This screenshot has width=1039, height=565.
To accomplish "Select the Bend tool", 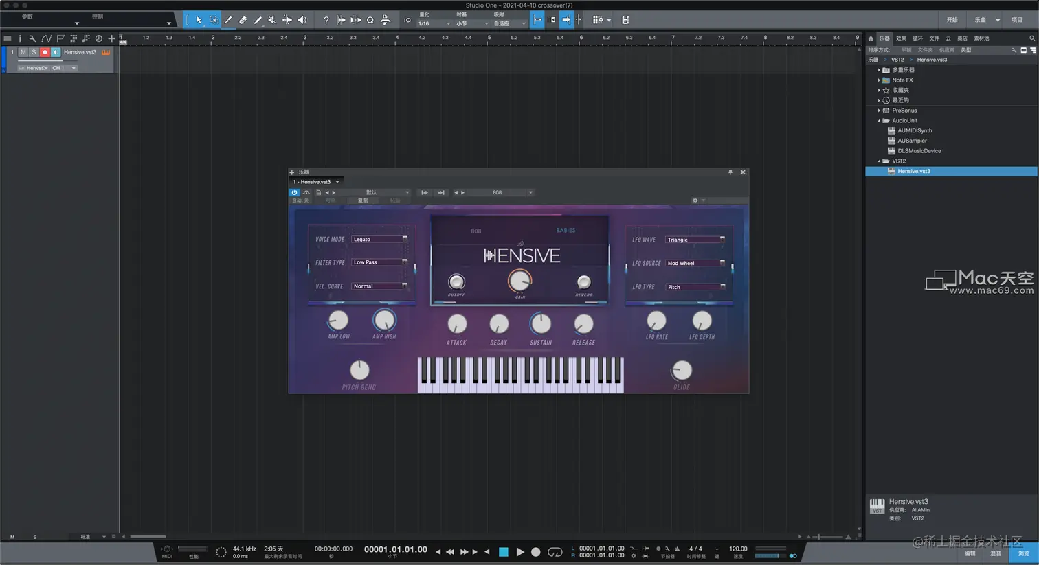I will click(x=287, y=20).
